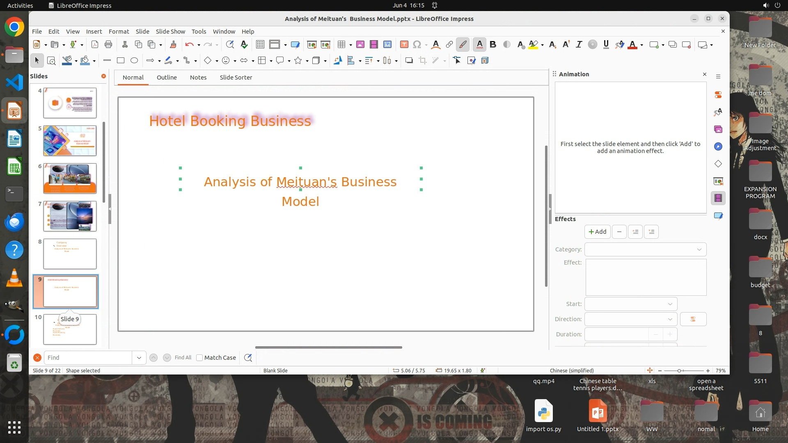
Task: Click the Find All button
Action: click(183, 358)
